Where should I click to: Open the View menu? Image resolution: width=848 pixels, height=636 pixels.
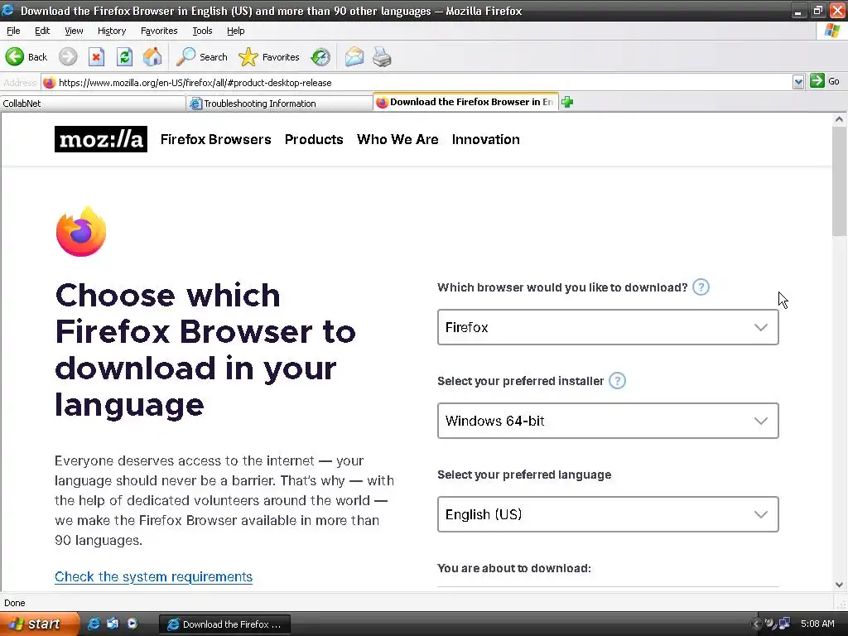click(x=74, y=31)
